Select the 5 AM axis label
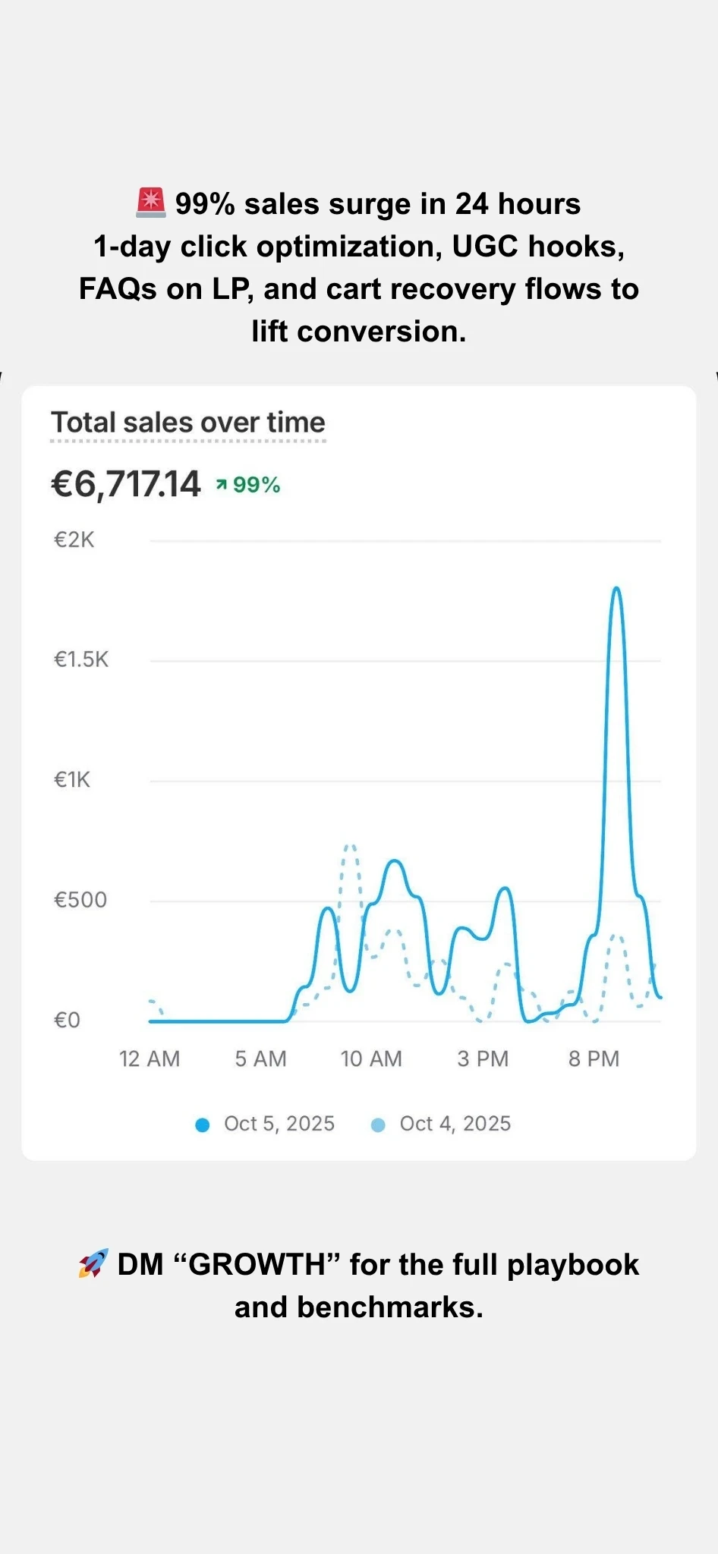 (x=260, y=1059)
